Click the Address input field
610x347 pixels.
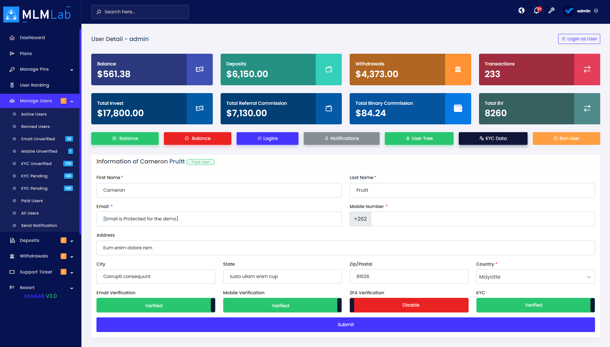click(346, 248)
